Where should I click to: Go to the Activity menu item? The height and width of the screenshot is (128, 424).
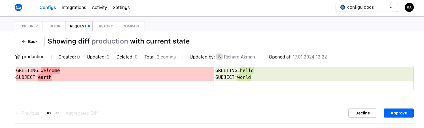click(99, 8)
